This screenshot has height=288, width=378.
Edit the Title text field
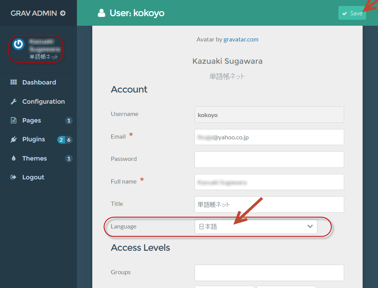point(269,204)
